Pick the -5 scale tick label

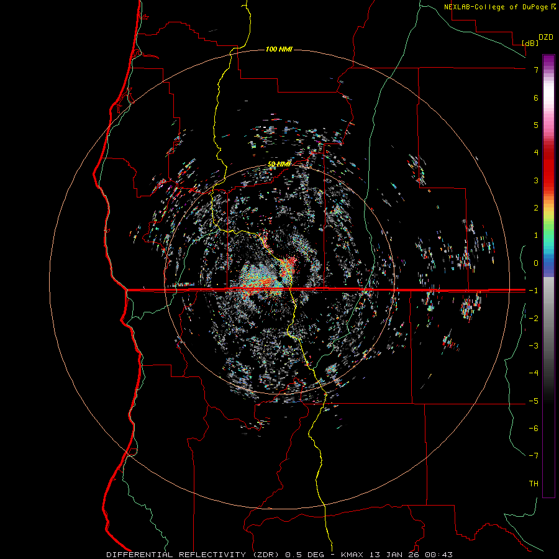[534, 401]
